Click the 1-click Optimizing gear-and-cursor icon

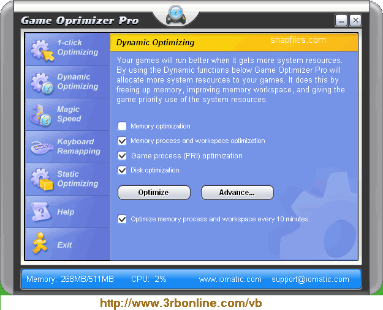[x=42, y=51]
